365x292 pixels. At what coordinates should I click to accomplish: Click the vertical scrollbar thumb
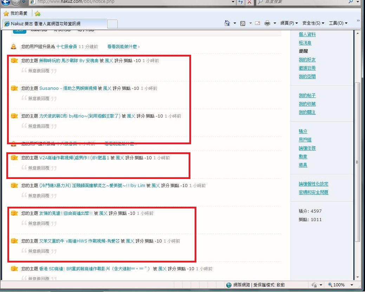(x=358, y=162)
